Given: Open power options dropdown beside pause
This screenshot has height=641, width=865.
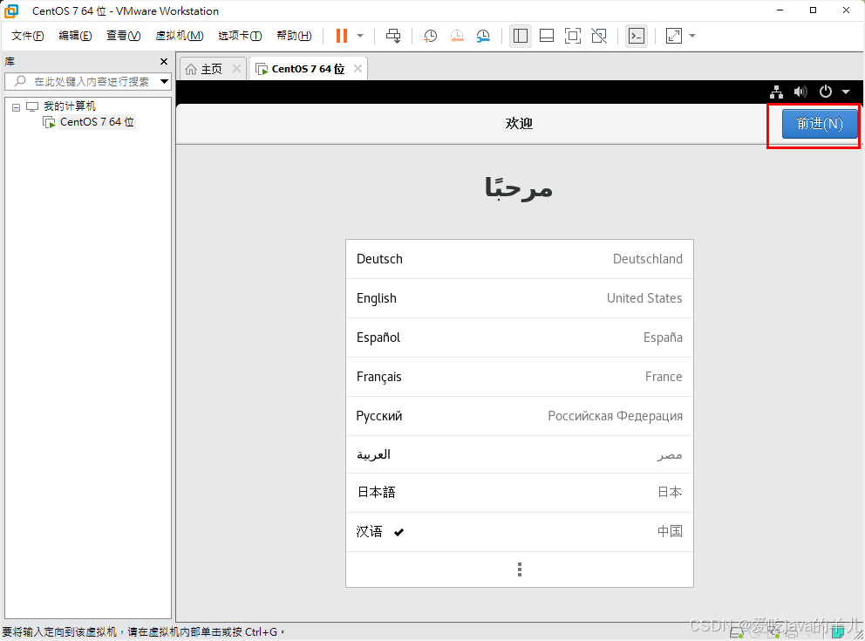Looking at the screenshot, I should click(360, 36).
